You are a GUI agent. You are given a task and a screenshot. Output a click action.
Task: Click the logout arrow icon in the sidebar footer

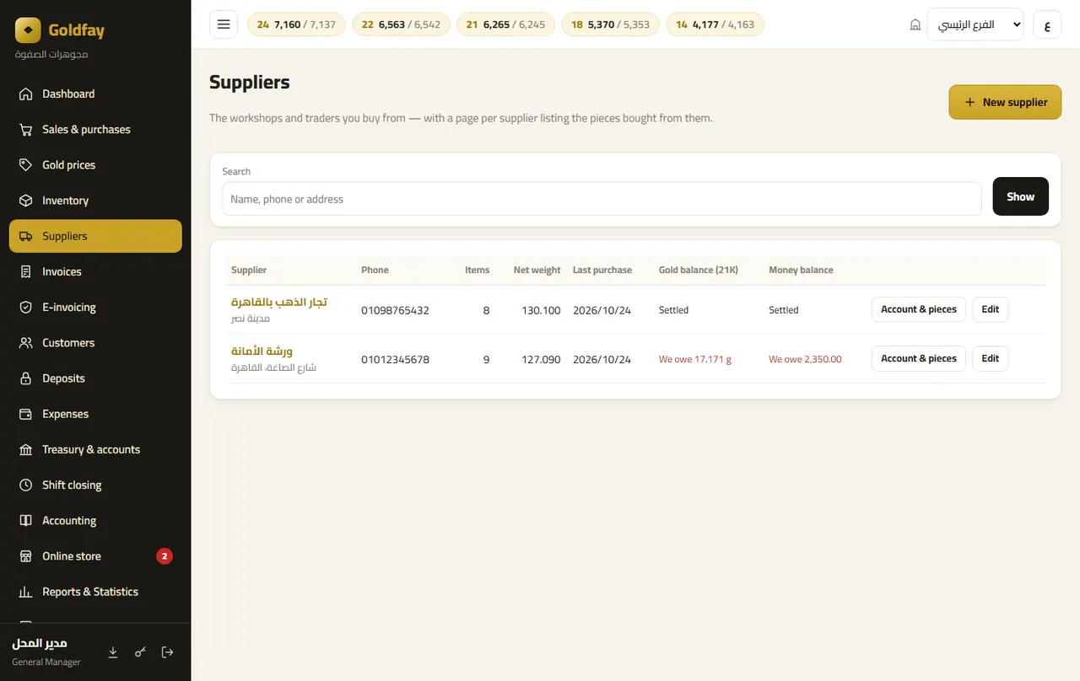pyautogui.click(x=167, y=652)
